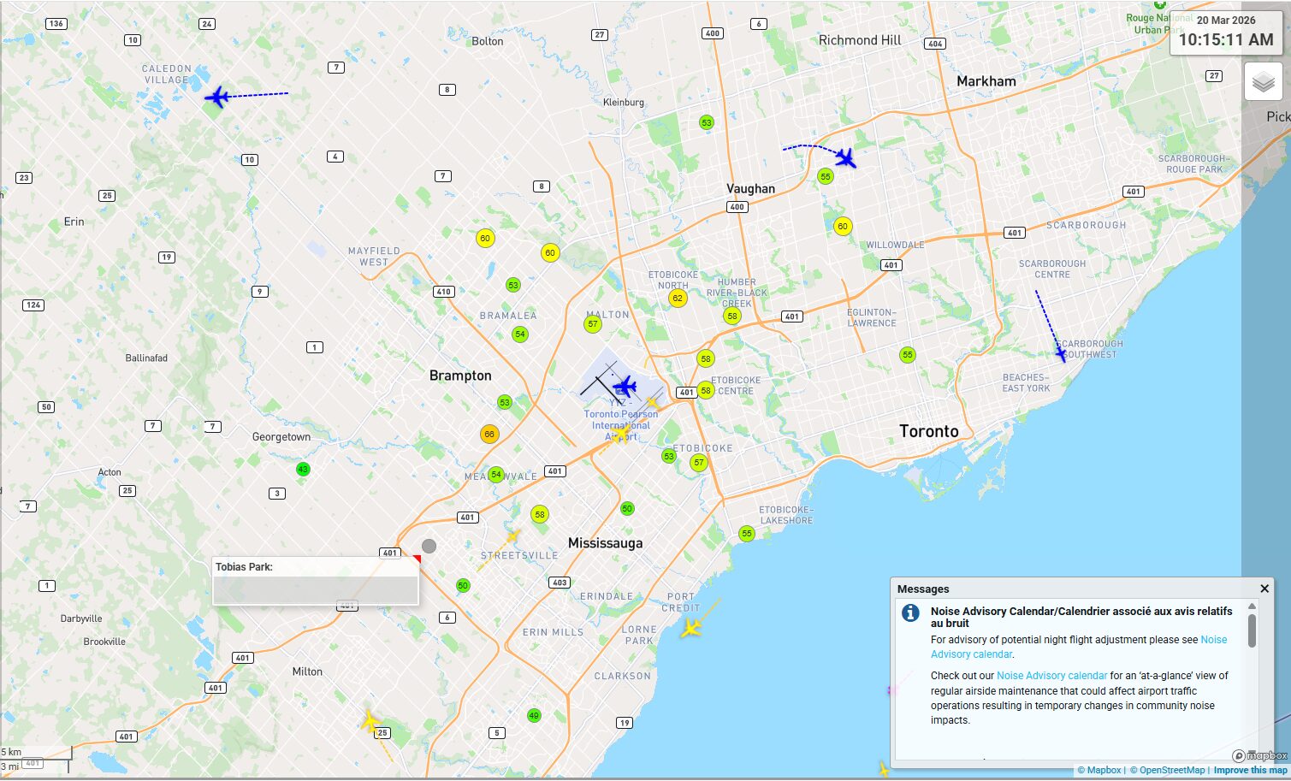Click the Richmond Hill label
The image size is (1291, 781).
(860, 40)
